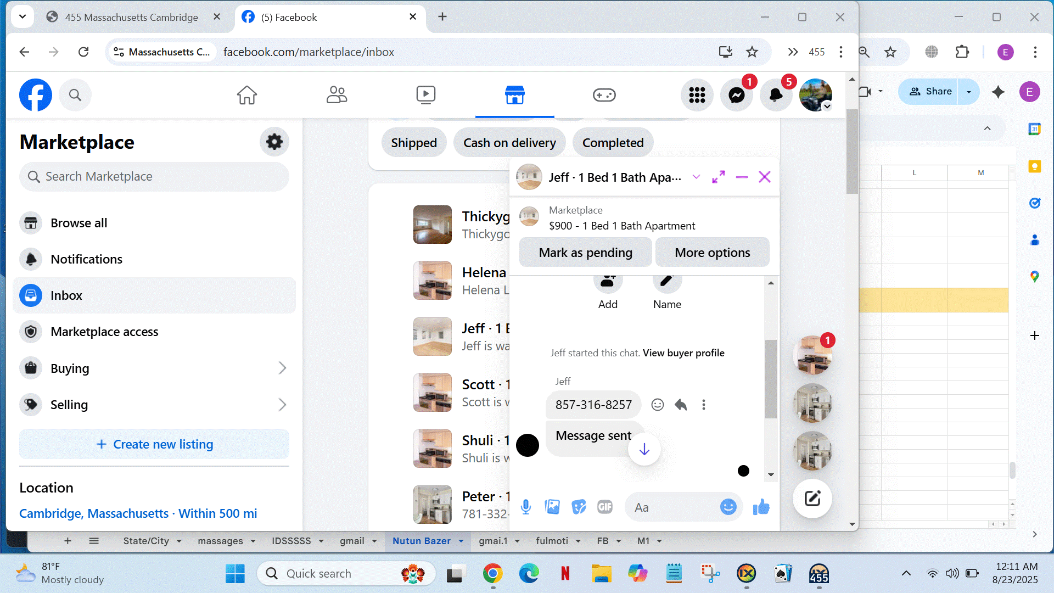The width and height of the screenshot is (1054, 593).
Task: Click the reply arrow on Jeff's message
Action: [681, 405]
